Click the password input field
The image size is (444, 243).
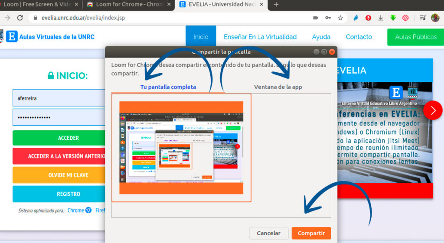(59, 117)
